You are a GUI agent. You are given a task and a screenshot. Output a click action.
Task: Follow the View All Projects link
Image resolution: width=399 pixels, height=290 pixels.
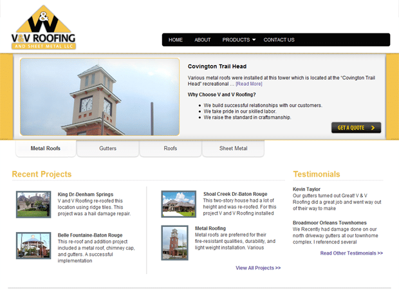[x=258, y=268]
